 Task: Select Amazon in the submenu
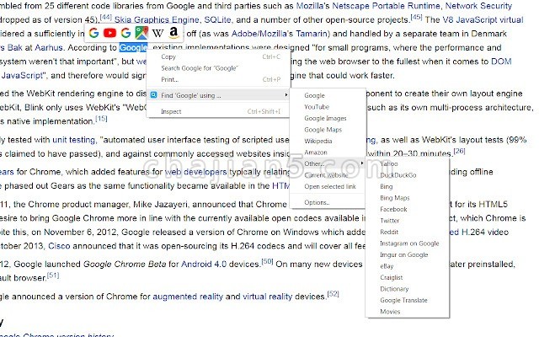coord(328,152)
